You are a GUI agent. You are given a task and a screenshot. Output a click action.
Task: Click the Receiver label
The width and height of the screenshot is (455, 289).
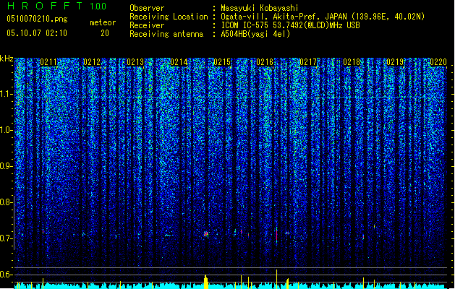point(147,25)
